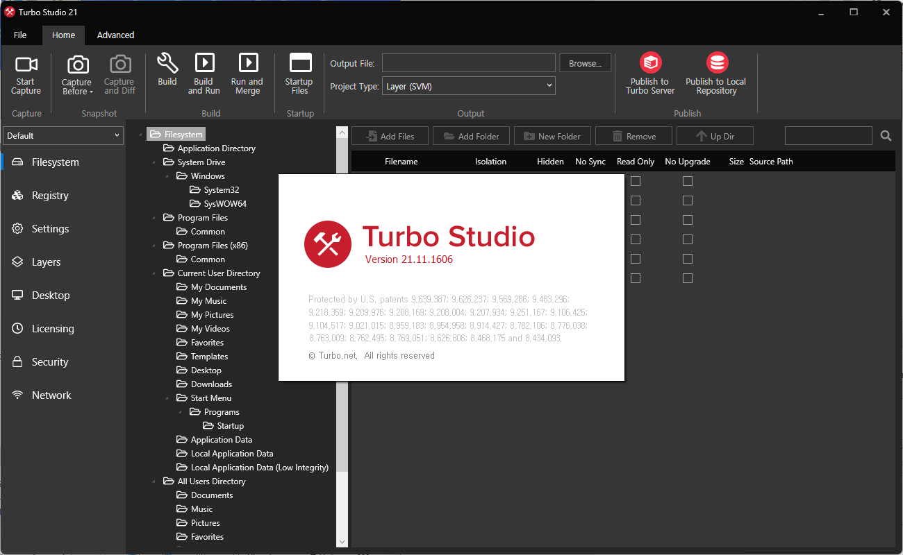Image resolution: width=903 pixels, height=555 pixels.
Task: Select Local Application Data (Low Integrity) folder
Action: coord(252,468)
